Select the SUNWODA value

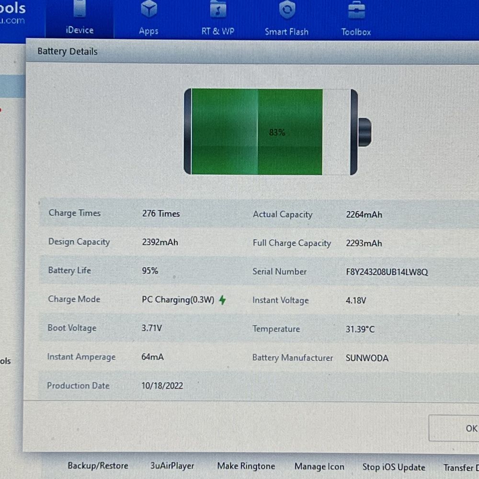(x=367, y=358)
